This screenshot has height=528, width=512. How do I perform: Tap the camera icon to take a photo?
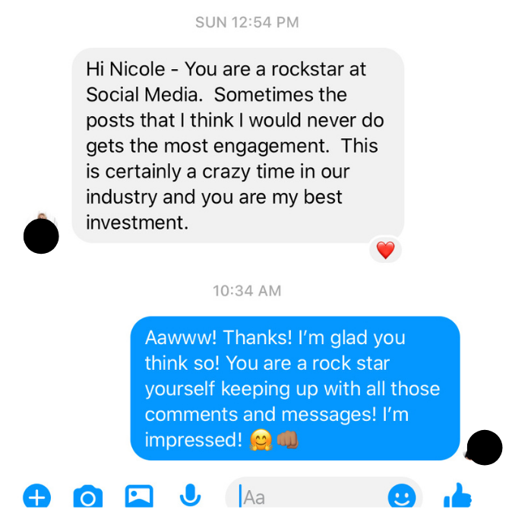(x=88, y=496)
